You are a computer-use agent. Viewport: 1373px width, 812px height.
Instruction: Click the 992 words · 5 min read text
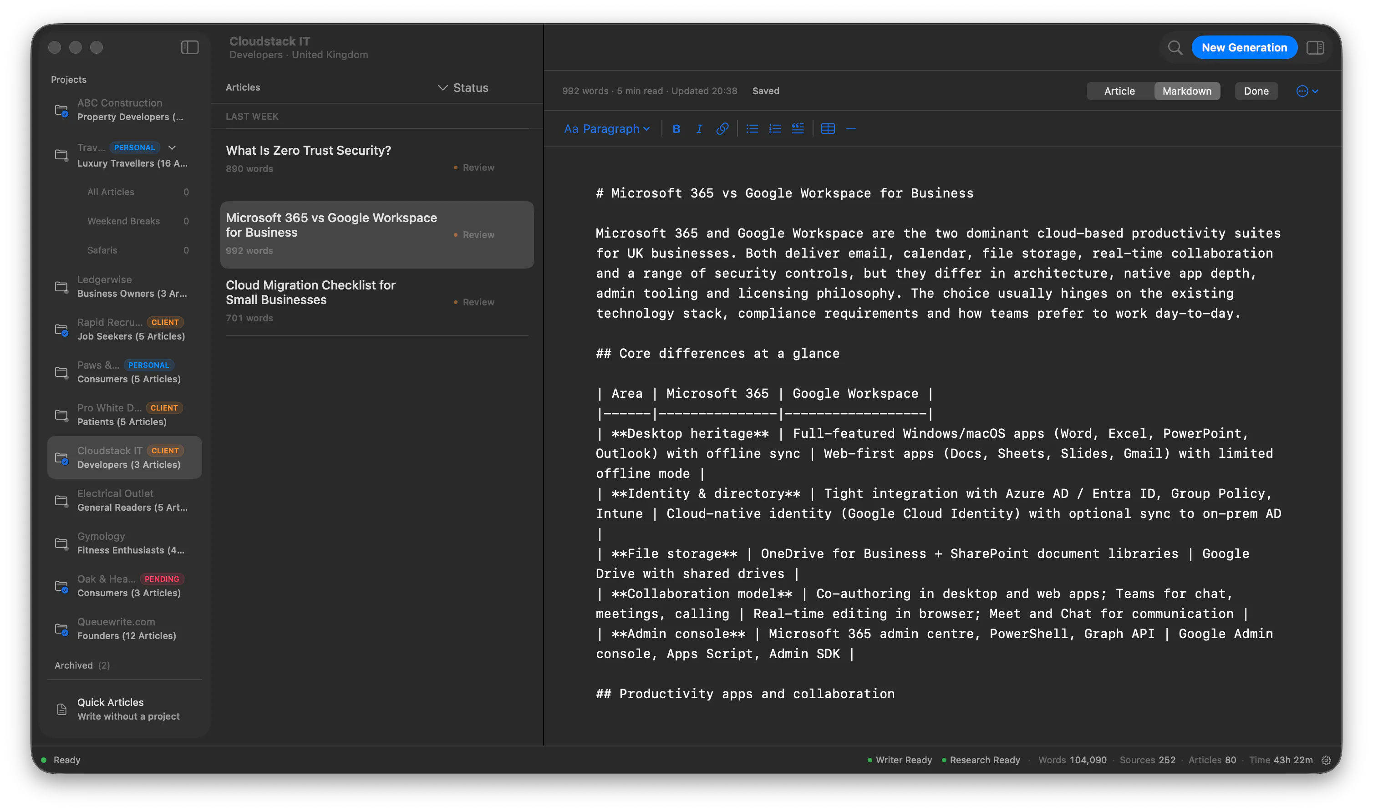click(x=612, y=91)
